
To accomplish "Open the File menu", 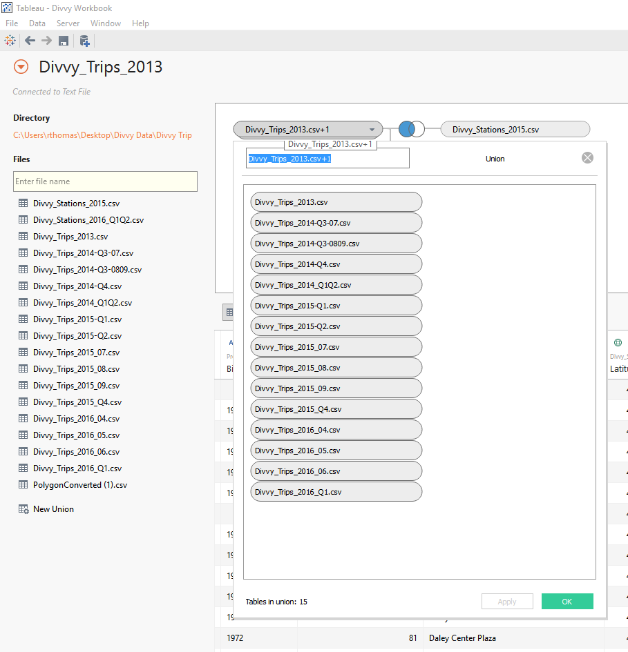I will point(12,23).
